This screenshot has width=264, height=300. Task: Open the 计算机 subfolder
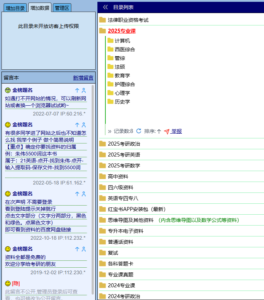[x=122, y=41]
